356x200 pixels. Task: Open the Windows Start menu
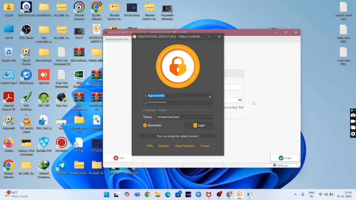tap(107, 194)
